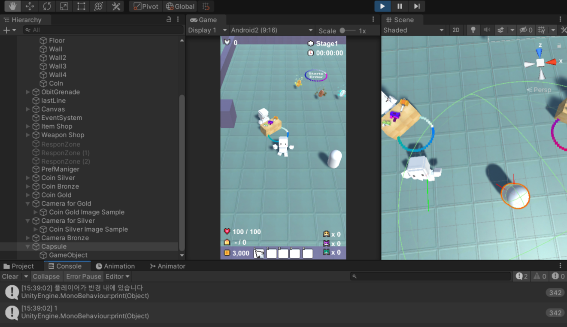Click the red X axis on gizmo
The image size is (567, 327).
(x=552, y=62)
